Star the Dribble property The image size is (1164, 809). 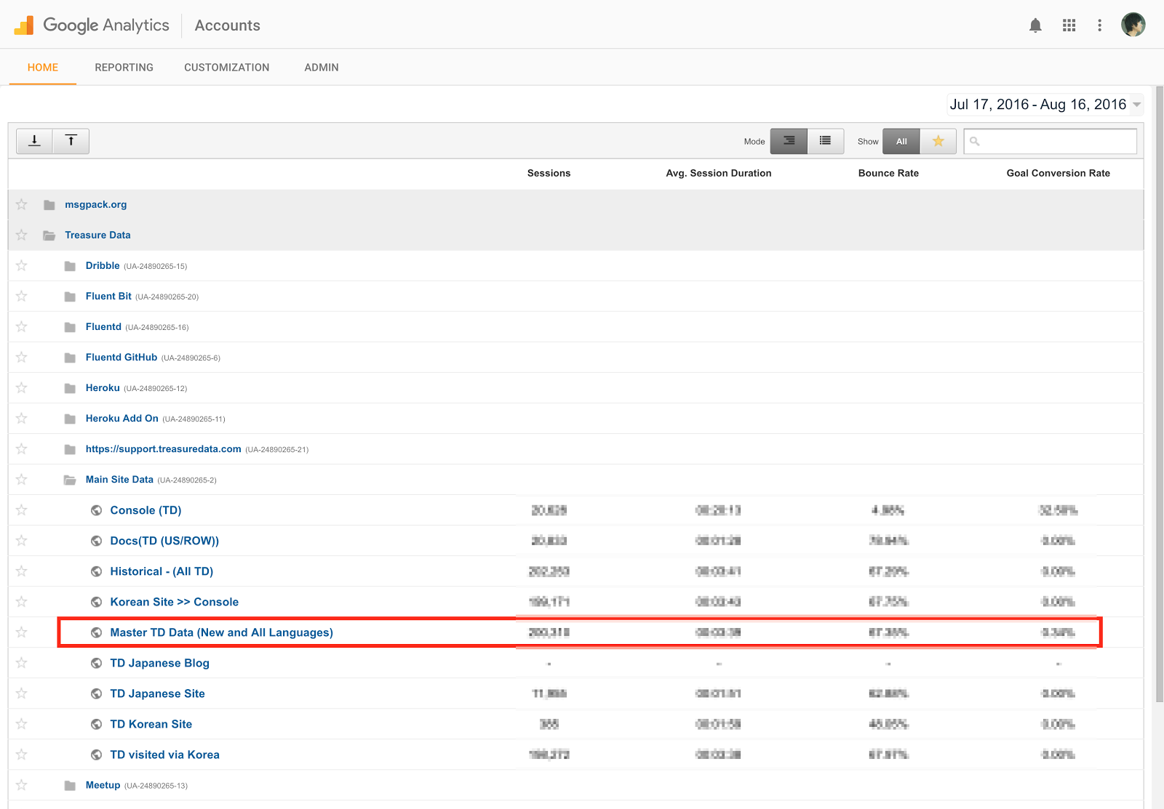click(x=22, y=265)
